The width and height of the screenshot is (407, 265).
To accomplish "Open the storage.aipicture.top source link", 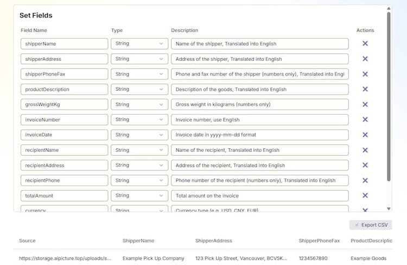I will [65, 258].
